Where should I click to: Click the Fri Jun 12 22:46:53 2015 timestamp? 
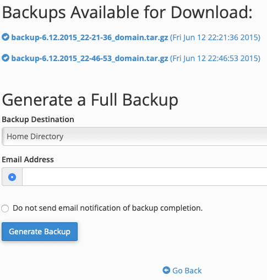click(x=215, y=58)
